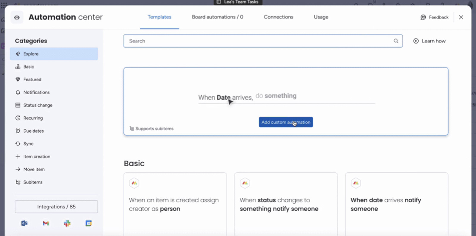476x236 pixels.
Task: Click the Automation center robot icon
Action: (x=17, y=17)
